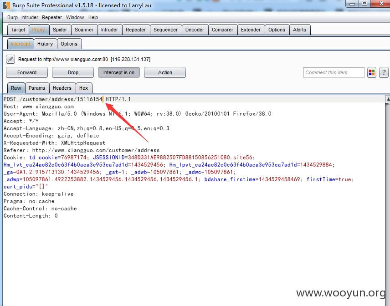Switch to the Sequencer tab
Screen dimensions: 390x306
click(x=166, y=30)
